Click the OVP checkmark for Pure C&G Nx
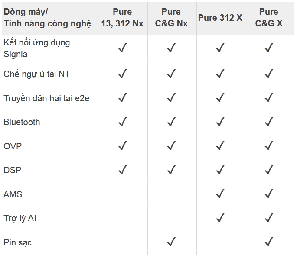Image resolution: width=297 pixels, height=258 pixels. tap(171, 146)
